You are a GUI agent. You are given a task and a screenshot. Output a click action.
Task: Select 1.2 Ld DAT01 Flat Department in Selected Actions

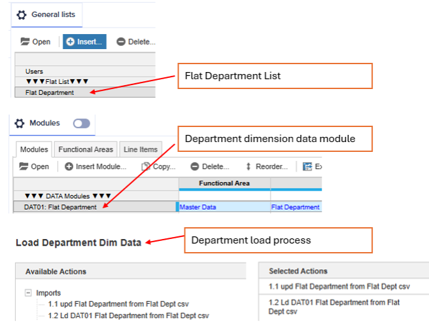[x=343, y=307]
